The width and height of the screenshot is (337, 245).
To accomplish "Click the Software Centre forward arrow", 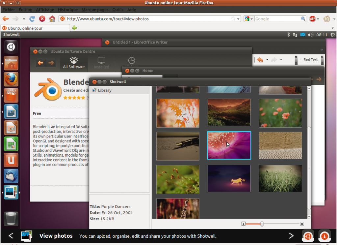I will pyautogui.click(x=51, y=63).
